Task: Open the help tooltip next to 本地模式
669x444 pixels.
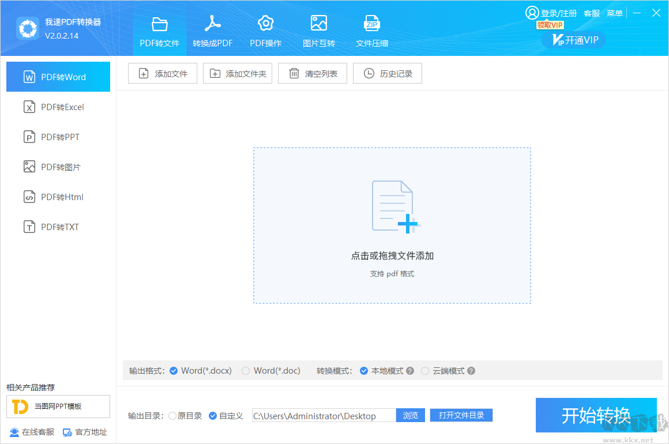Action: [409, 371]
